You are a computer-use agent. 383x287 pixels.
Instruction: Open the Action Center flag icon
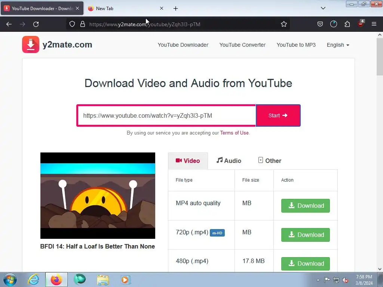(x=327, y=280)
